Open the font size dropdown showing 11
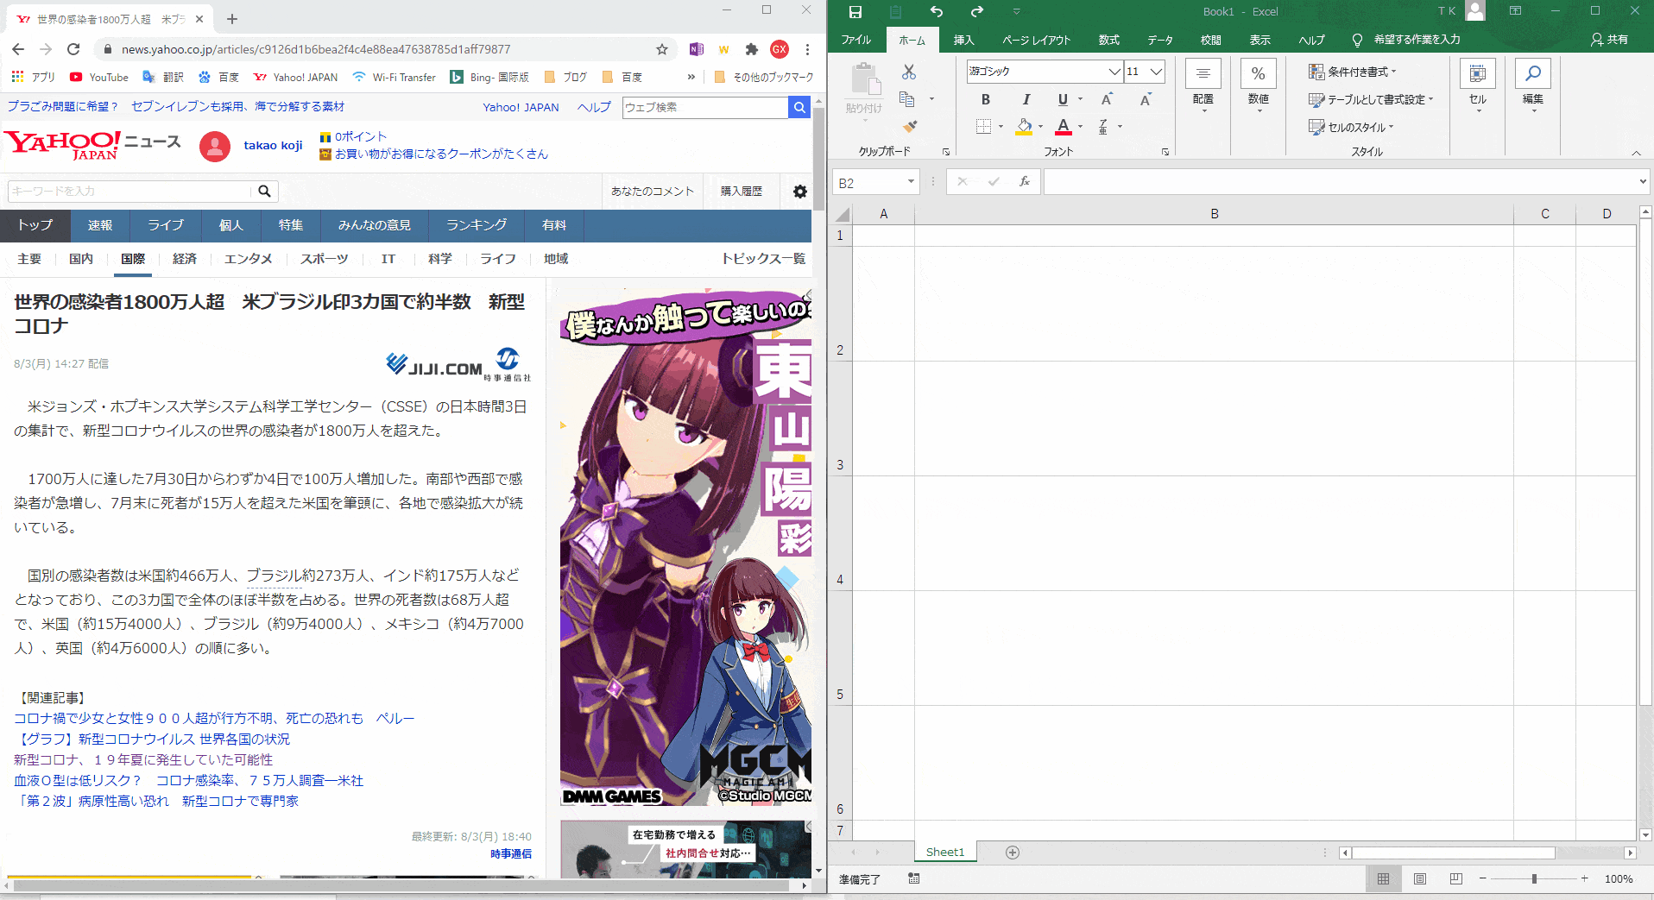Viewport: 1654px width, 900px height. [1156, 72]
